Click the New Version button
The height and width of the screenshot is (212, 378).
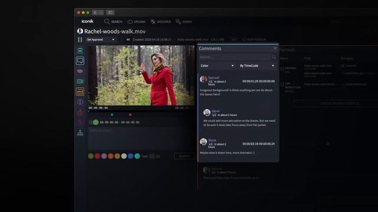click(254, 39)
